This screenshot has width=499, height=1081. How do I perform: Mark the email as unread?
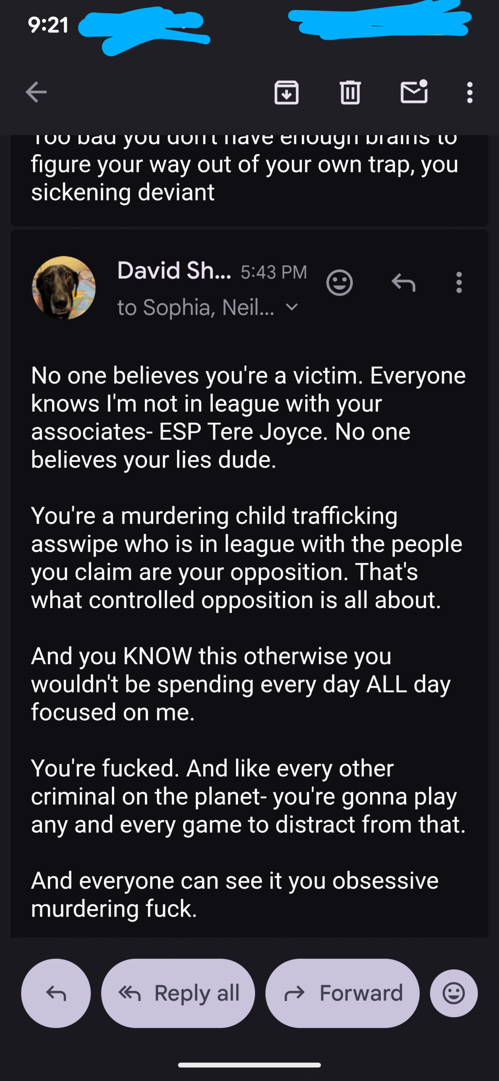pyautogui.click(x=414, y=92)
